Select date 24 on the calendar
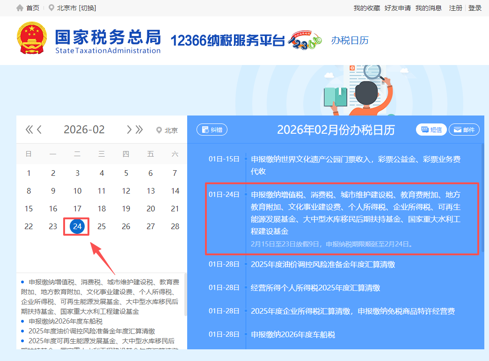Screen dimensions: 489x361 click(77, 226)
